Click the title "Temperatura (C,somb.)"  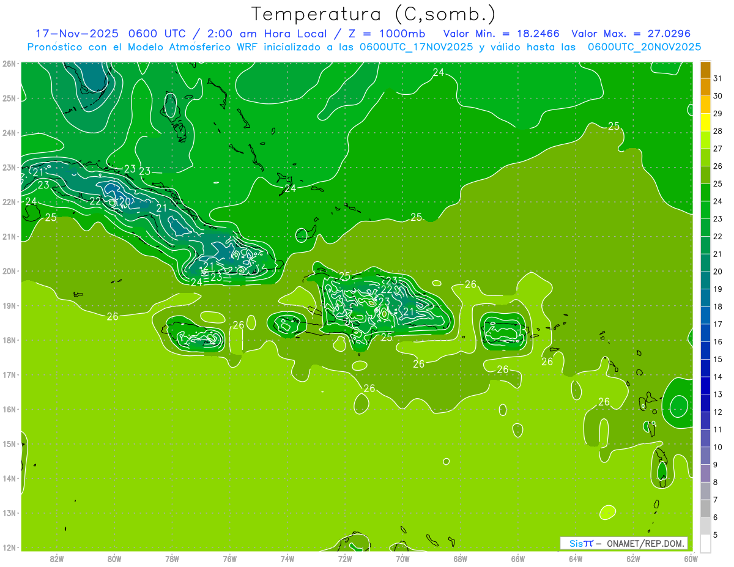[374, 13]
